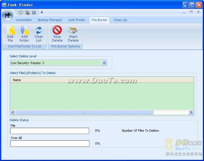Switch to the Uninstaller tab

tap(24, 20)
